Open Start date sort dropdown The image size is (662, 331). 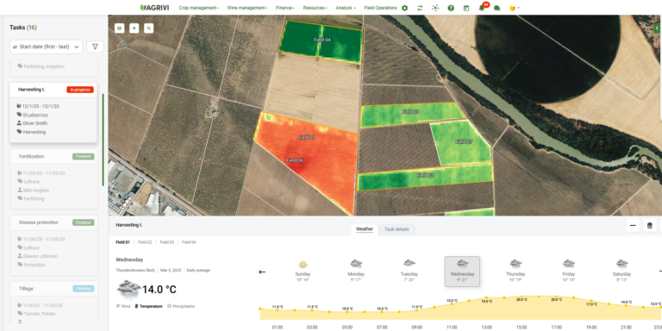click(x=47, y=47)
